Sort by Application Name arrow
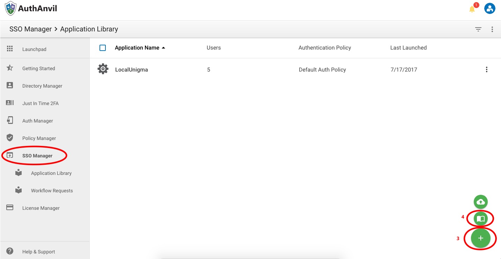 point(163,48)
